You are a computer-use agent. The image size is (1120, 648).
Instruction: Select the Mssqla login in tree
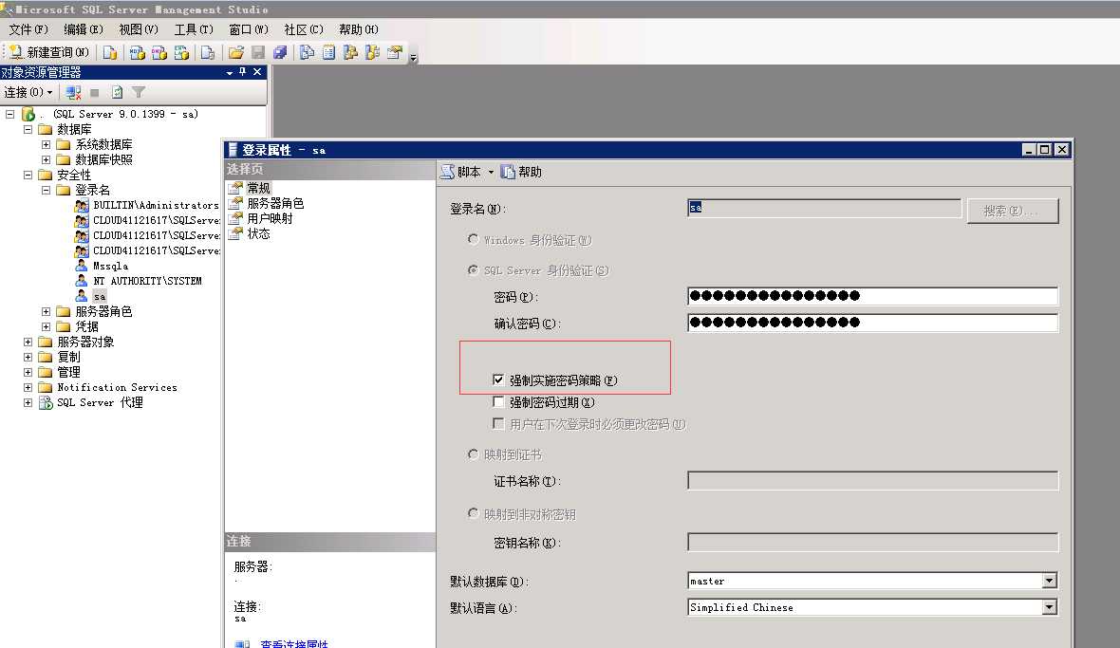pyautogui.click(x=111, y=267)
